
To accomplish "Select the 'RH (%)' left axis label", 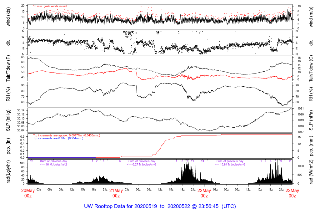I will pyautogui.click(x=8, y=94).
